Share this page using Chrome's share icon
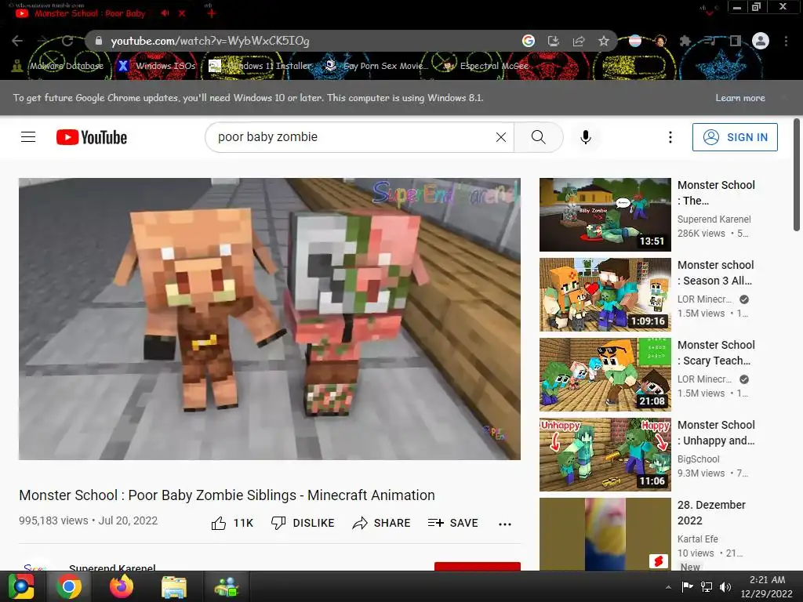This screenshot has height=602, width=803. pos(579,41)
